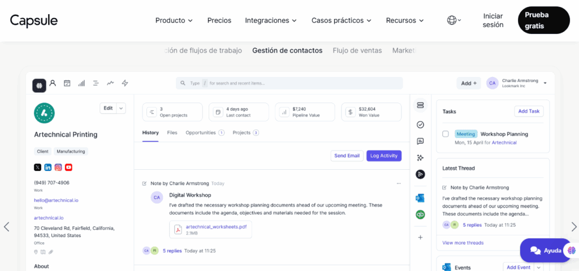Open the projects list icon

(x=96, y=84)
